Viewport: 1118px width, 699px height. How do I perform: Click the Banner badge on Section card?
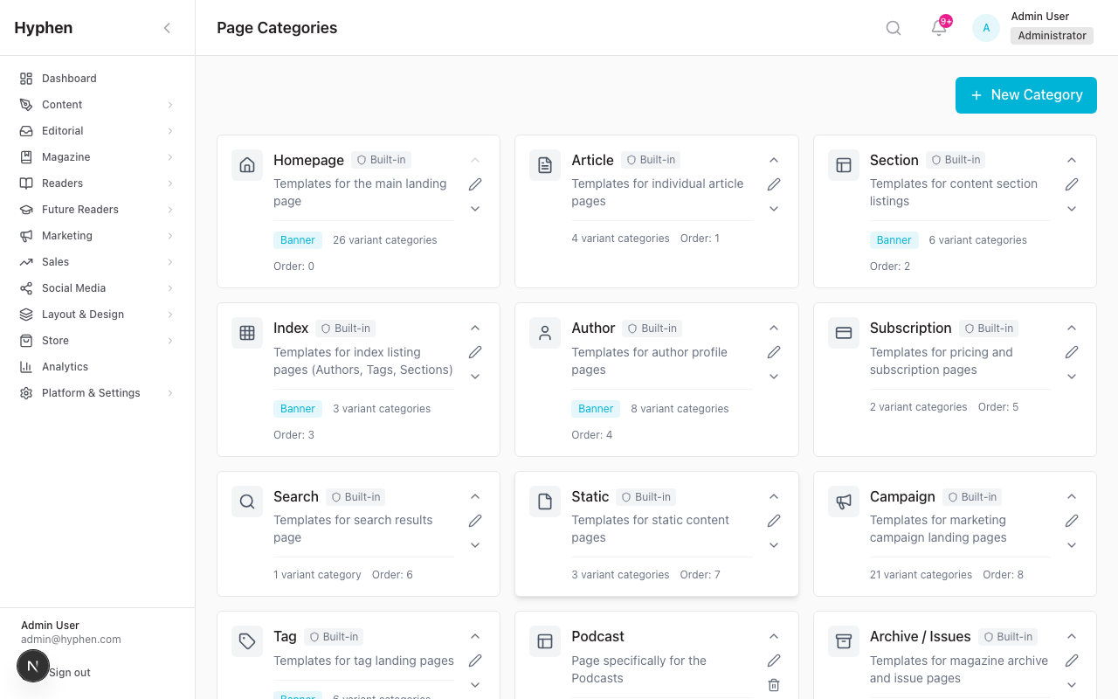coord(894,239)
